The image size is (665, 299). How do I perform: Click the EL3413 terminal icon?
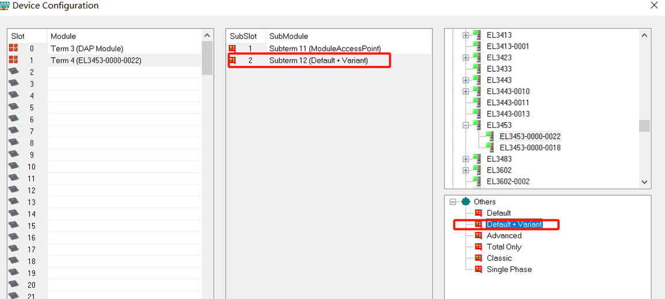click(476, 35)
